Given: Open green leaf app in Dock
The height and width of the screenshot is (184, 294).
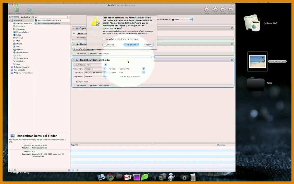Looking at the screenshot, I should (x=145, y=177).
